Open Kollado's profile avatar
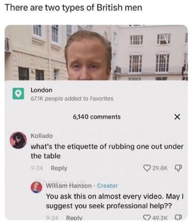192x224 pixels. pos(18,140)
